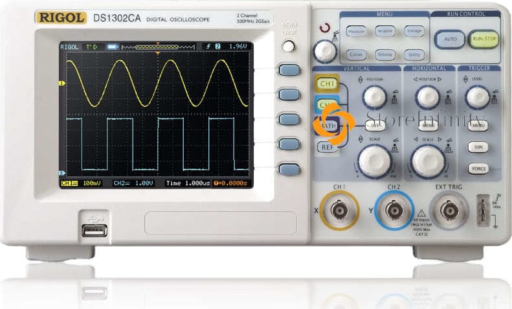Click the orange 0.0000s trigger offset readout
Viewport: 512px width, 309px height.
[230, 183]
